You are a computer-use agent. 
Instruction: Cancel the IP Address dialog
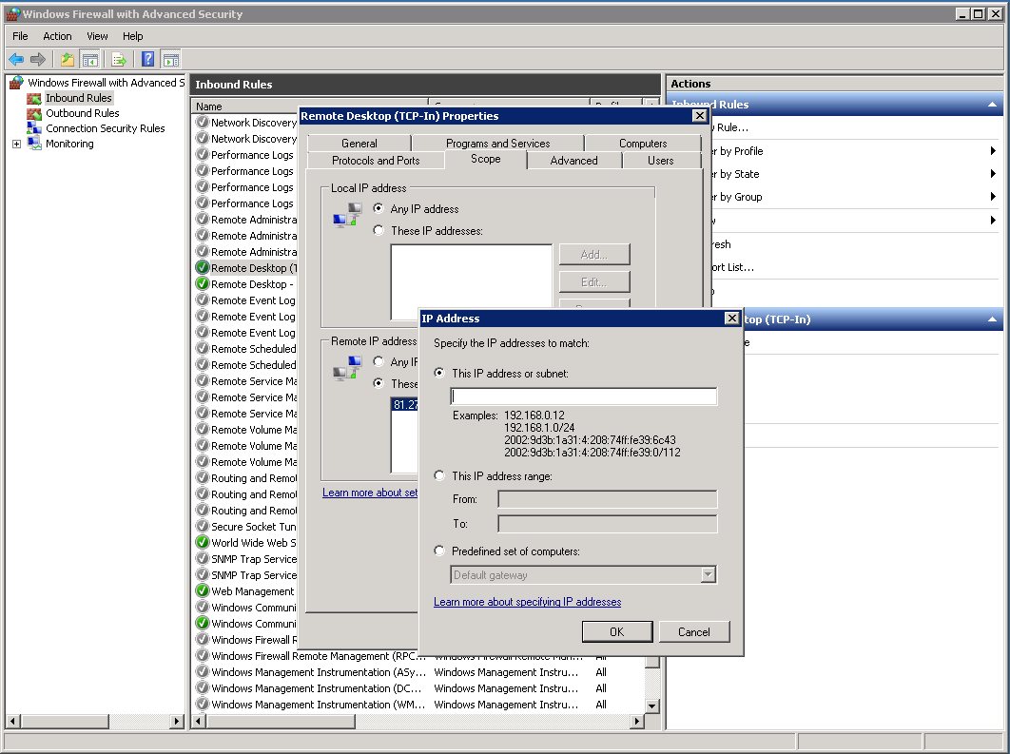[x=693, y=631]
